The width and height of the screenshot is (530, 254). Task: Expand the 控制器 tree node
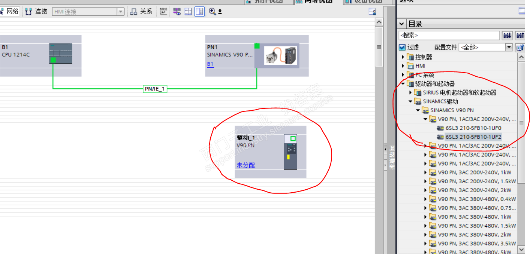pos(403,57)
